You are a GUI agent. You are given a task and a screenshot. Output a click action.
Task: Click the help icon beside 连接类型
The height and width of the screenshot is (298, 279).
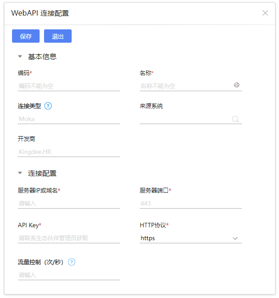point(49,106)
